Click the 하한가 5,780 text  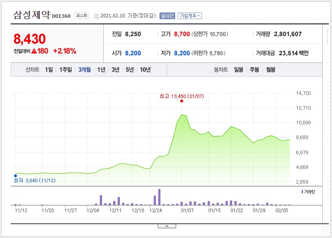click(x=209, y=53)
